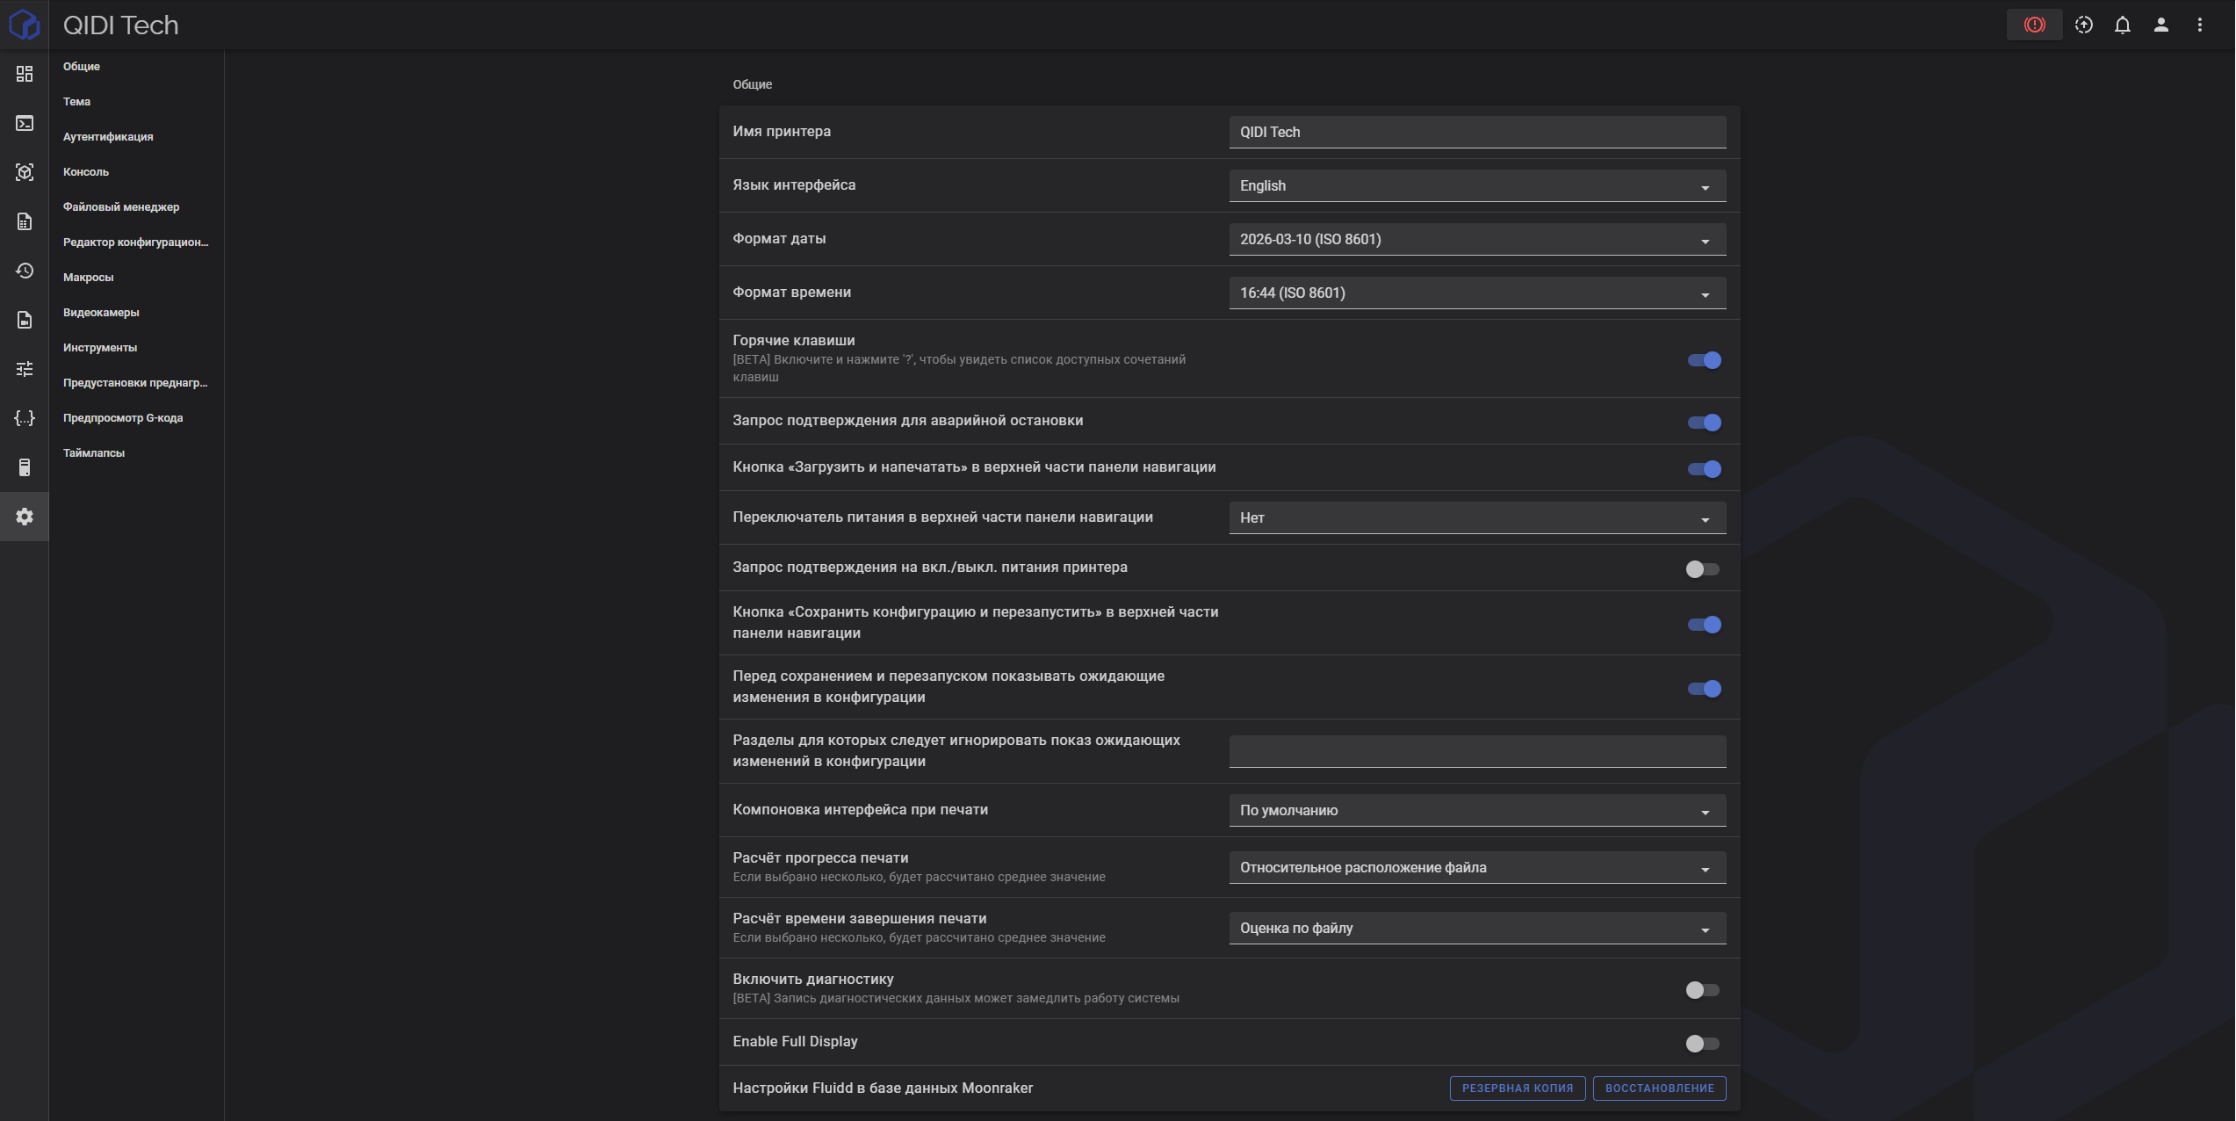Open the Формат даты dropdown
The width and height of the screenshot is (2236, 1121).
tap(1476, 240)
